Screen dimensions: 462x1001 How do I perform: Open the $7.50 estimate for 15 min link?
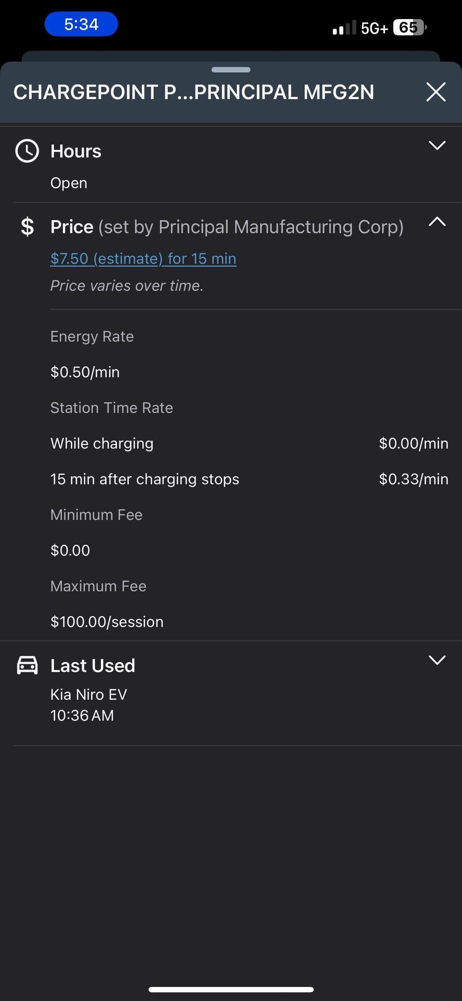[x=143, y=259]
